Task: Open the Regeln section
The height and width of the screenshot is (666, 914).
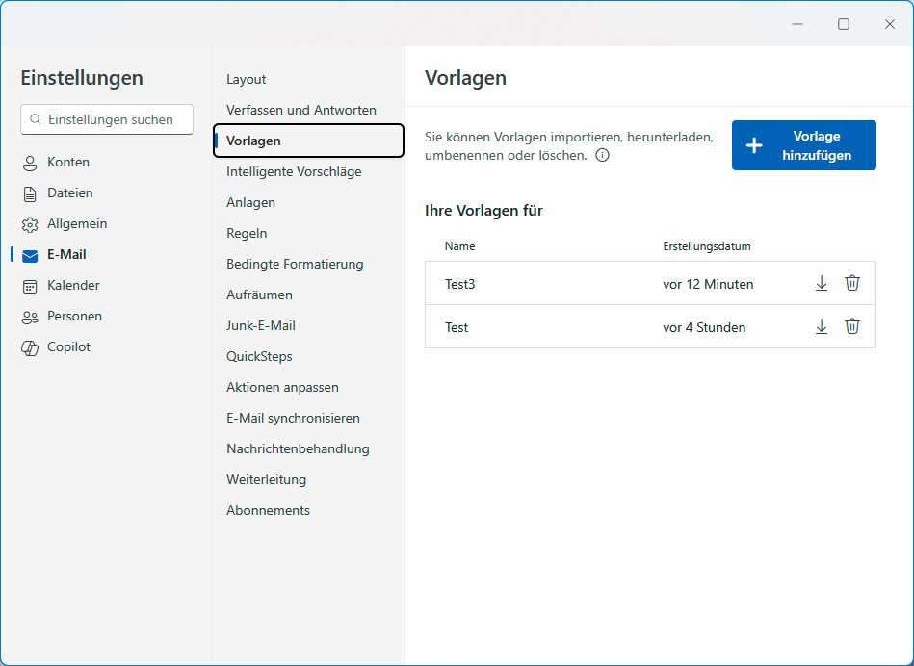Action: (x=247, y=234)
